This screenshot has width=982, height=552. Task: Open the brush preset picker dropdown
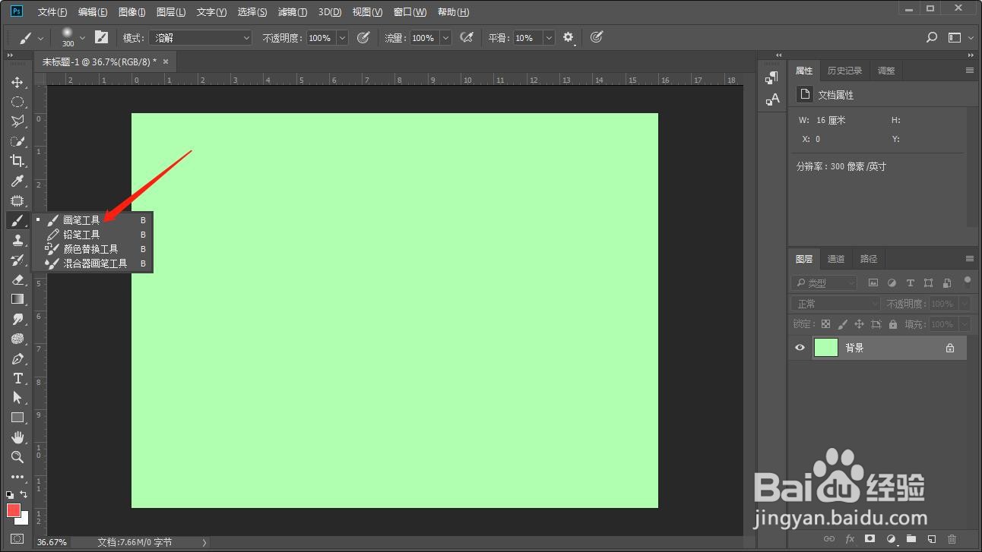coord(82,37)
